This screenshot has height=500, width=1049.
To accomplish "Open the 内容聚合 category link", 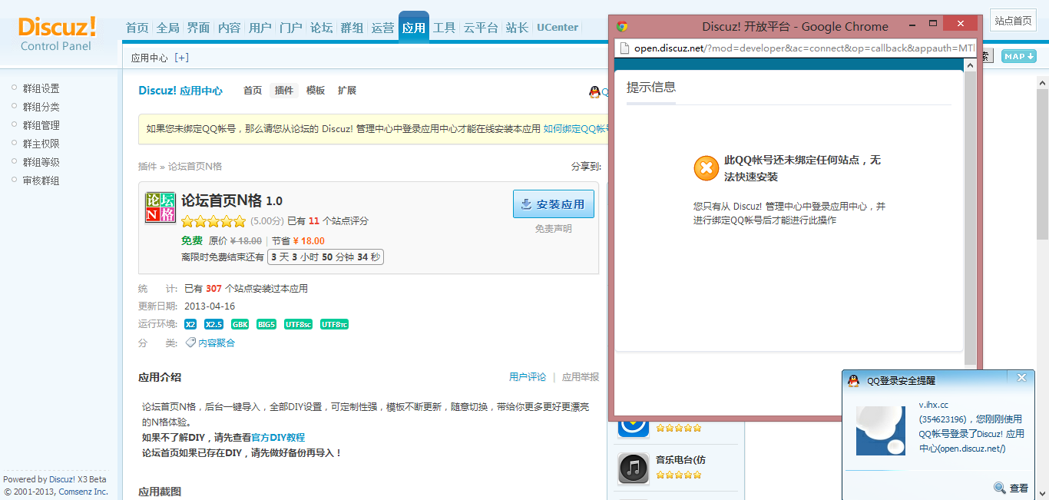I will [217, 343].
